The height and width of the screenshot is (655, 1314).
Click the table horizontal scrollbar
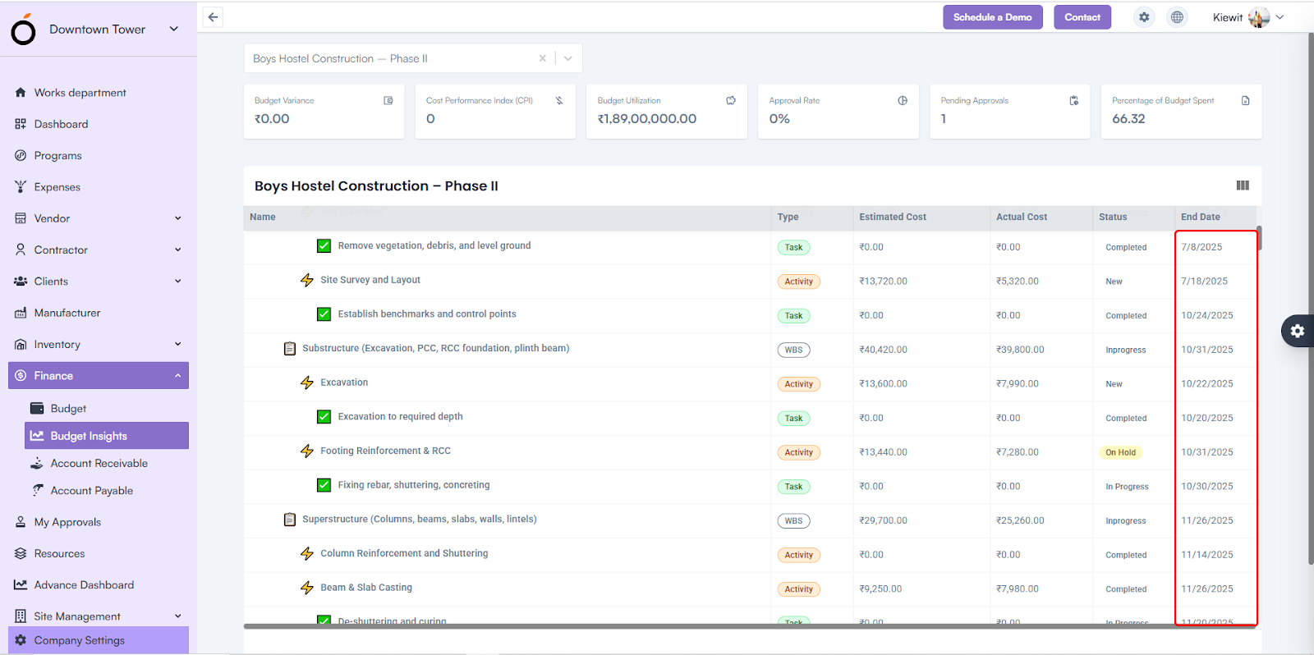click(750, 626)
